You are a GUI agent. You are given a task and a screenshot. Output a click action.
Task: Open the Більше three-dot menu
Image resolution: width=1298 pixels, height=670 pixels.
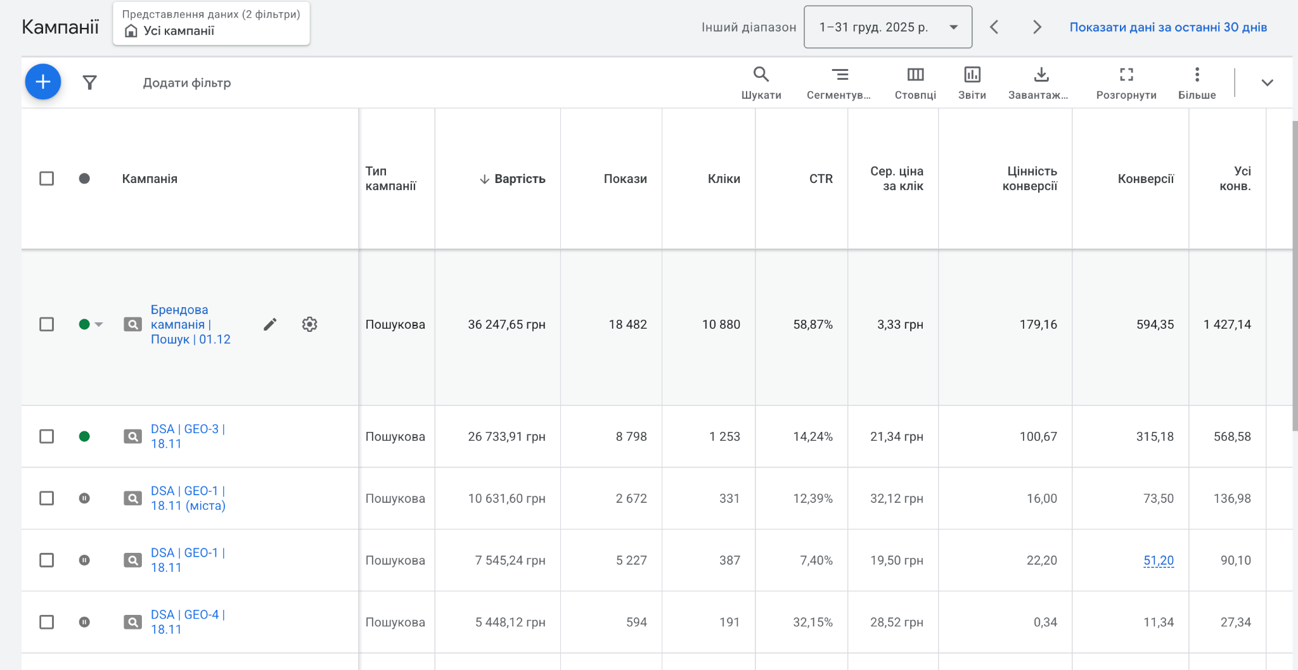click(1197, 82)
